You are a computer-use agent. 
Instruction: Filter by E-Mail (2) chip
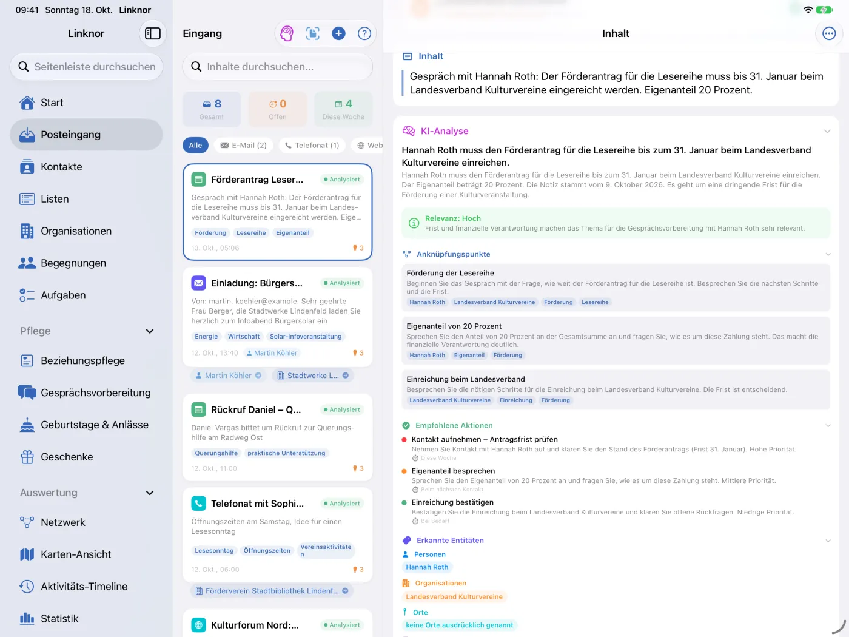pos(244,145)
